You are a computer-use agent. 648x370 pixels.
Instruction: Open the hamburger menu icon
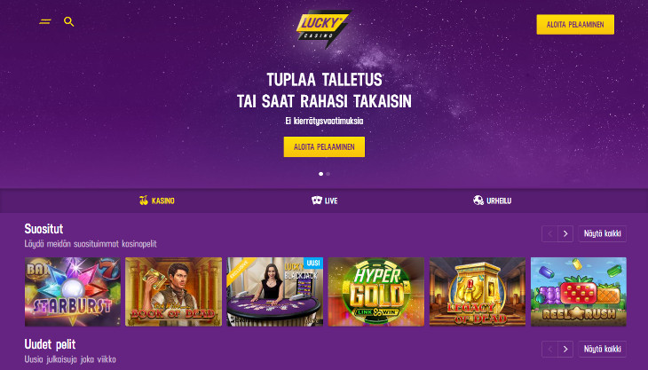(45, 21)
